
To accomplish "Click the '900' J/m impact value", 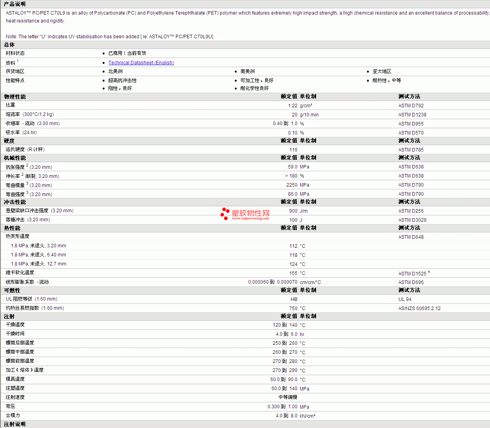I will click(x=293, y=211).
